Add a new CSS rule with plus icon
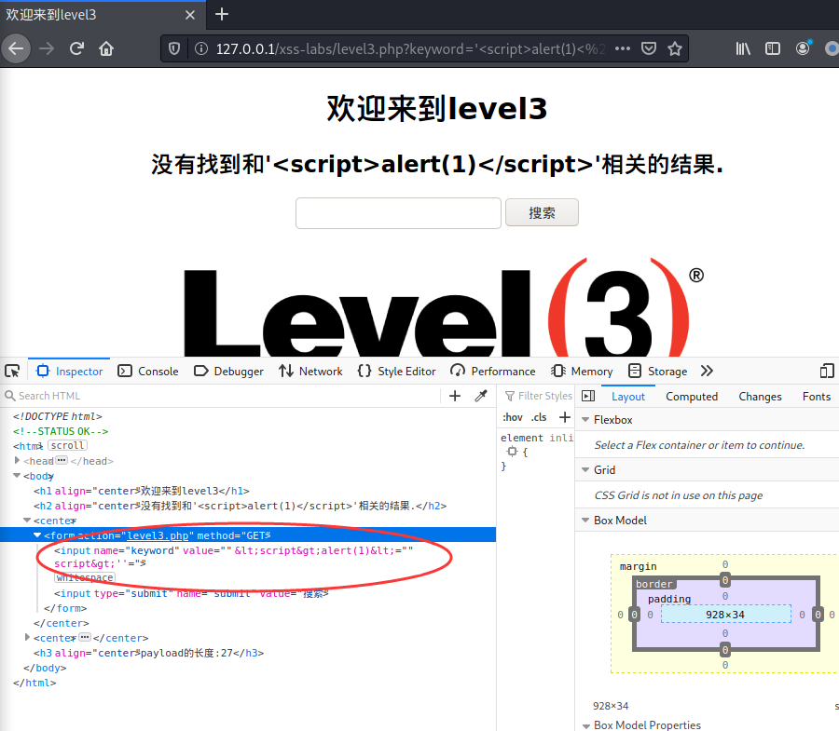 tap(565, 416)
